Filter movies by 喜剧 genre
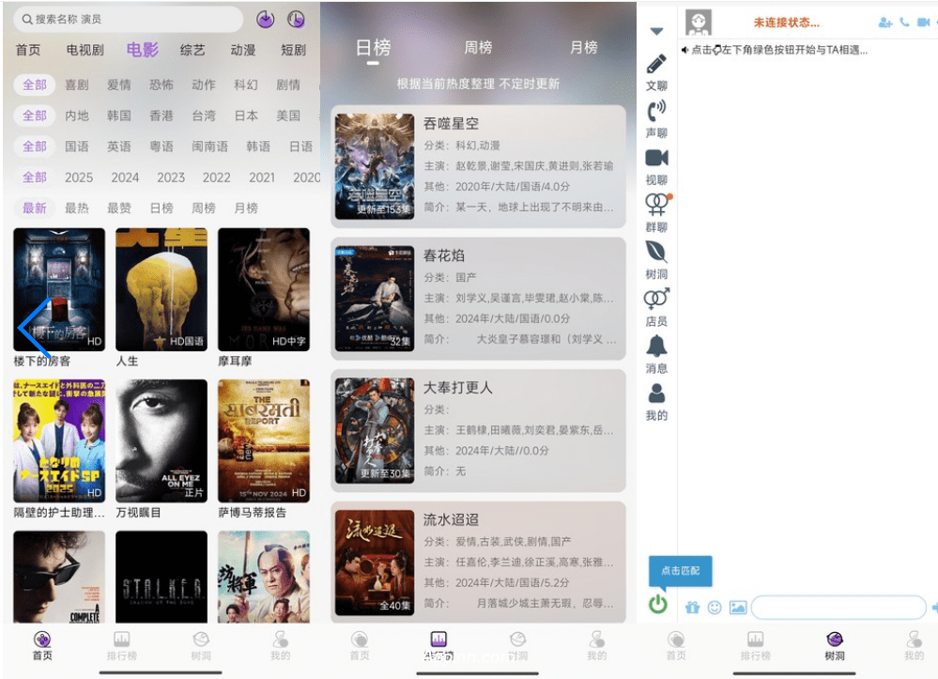The height and width of the screenshot is (679, 938). click(77, 85)
